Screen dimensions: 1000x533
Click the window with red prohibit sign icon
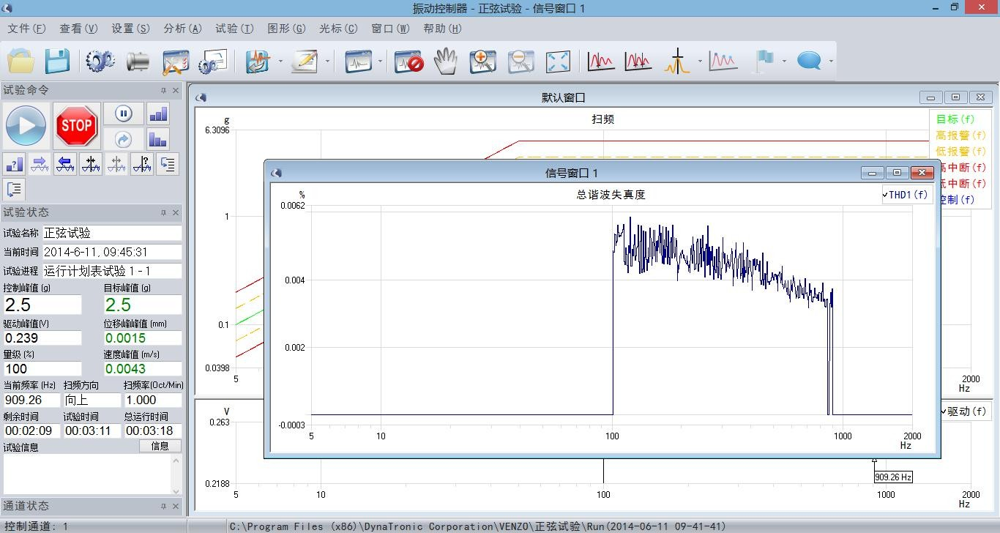[x=408, y=61]
